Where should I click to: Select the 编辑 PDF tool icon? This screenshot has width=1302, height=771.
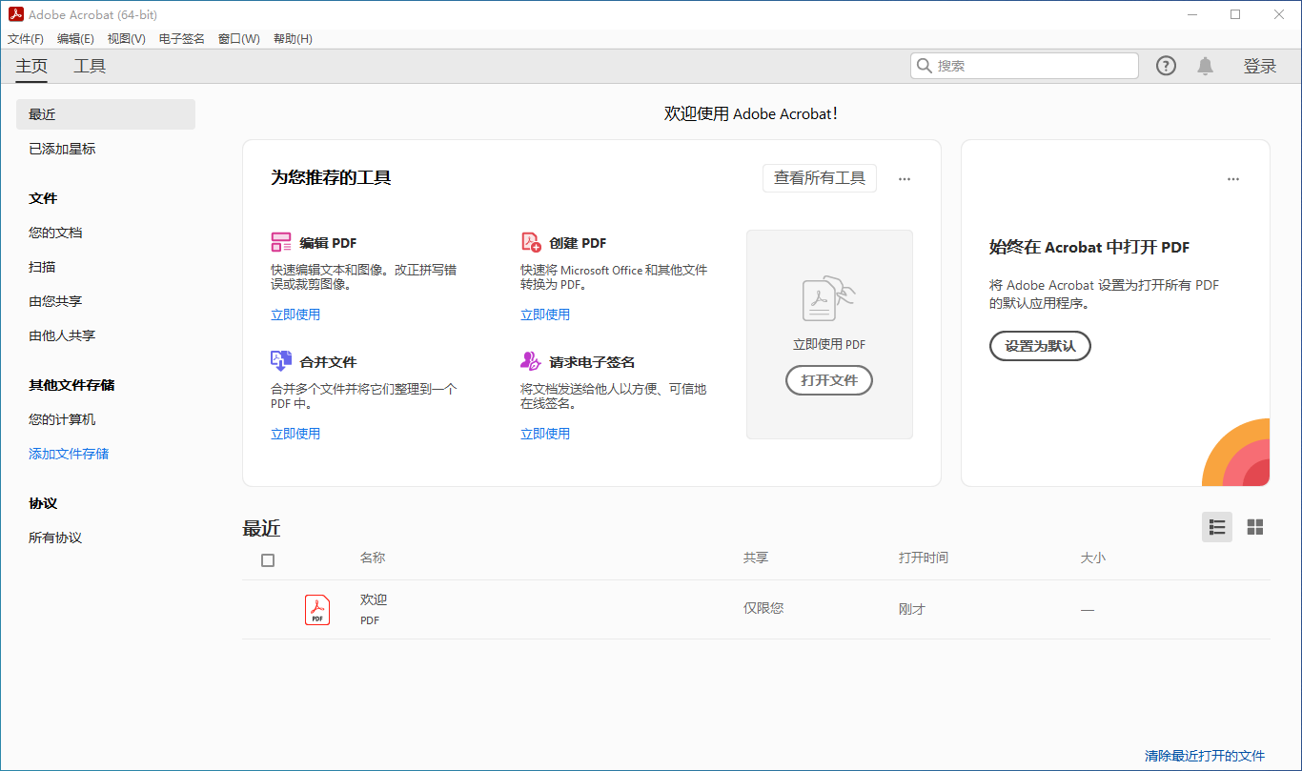click(x=281, y=242)
